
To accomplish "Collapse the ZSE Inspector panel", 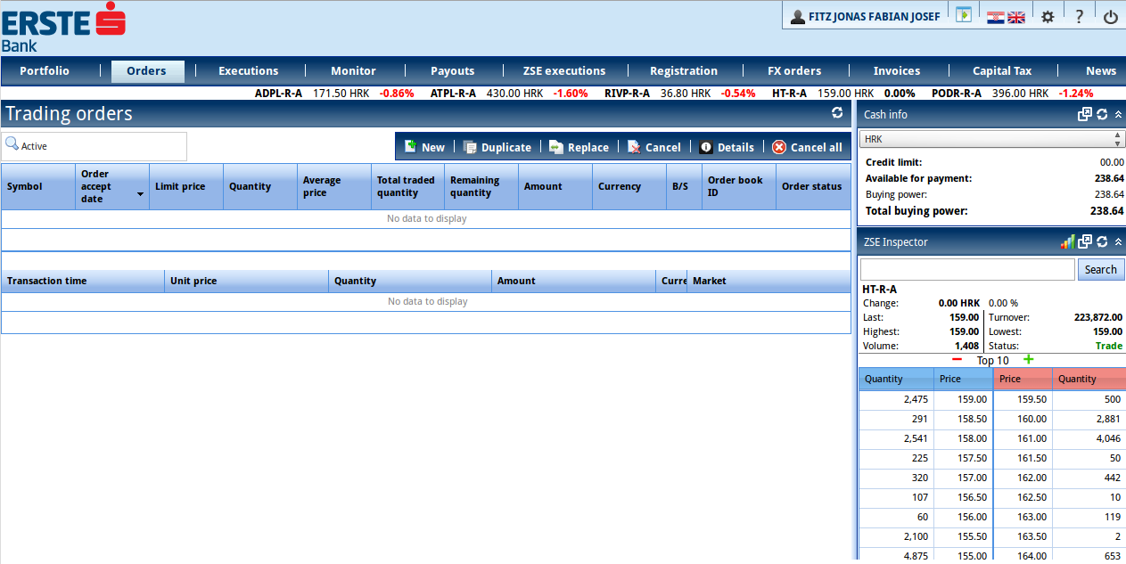I will [1118, 241].
